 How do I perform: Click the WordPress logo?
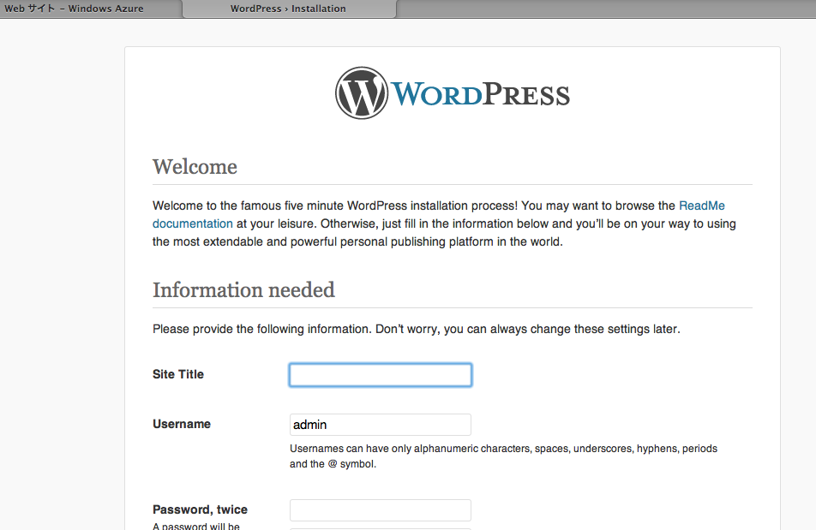[x=453, y=93]
